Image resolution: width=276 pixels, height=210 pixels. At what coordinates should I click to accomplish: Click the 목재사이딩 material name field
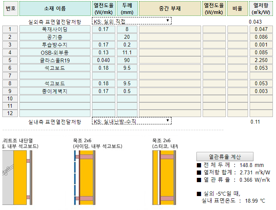[54, 29]
